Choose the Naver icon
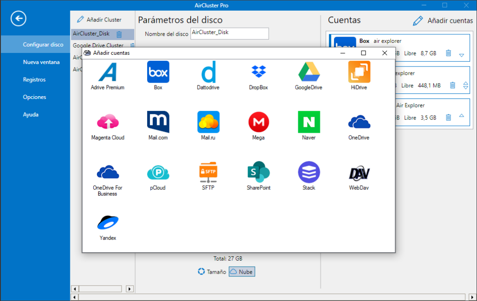 pyautogui.click(x=309, y=122)
